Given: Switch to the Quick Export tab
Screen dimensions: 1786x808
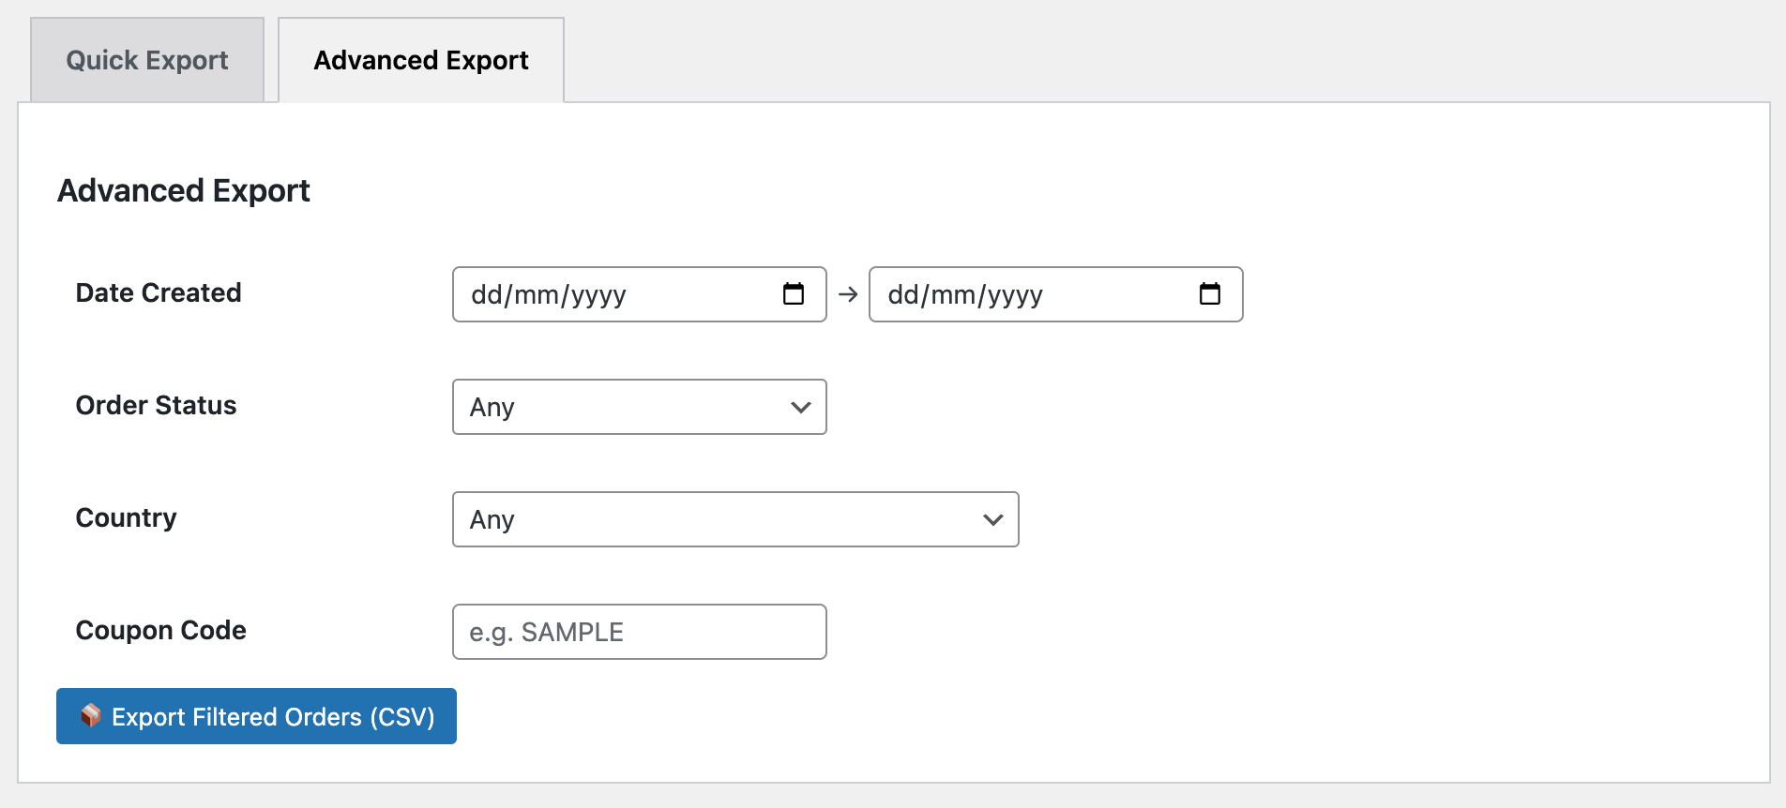Looking at the screenshot, I should (147, 60).
